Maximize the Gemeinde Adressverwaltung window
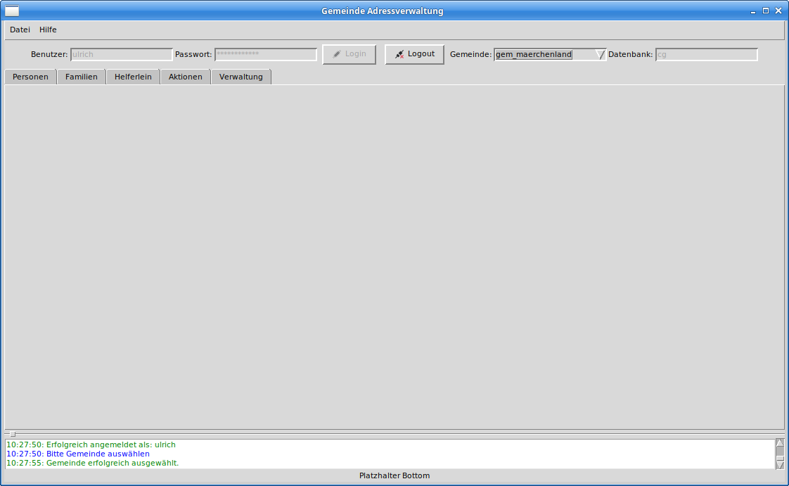The width and height of the screenshot is (789, 486). tap(766, 11)
